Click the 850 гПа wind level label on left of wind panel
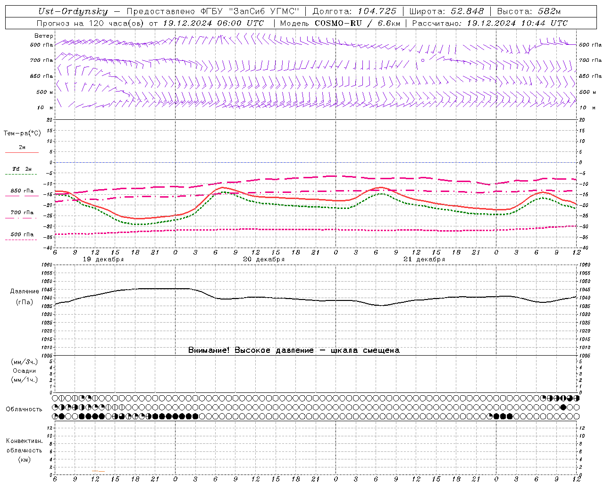Image resolution: width=604 pixels, height=483 pixels. (42, 76)
